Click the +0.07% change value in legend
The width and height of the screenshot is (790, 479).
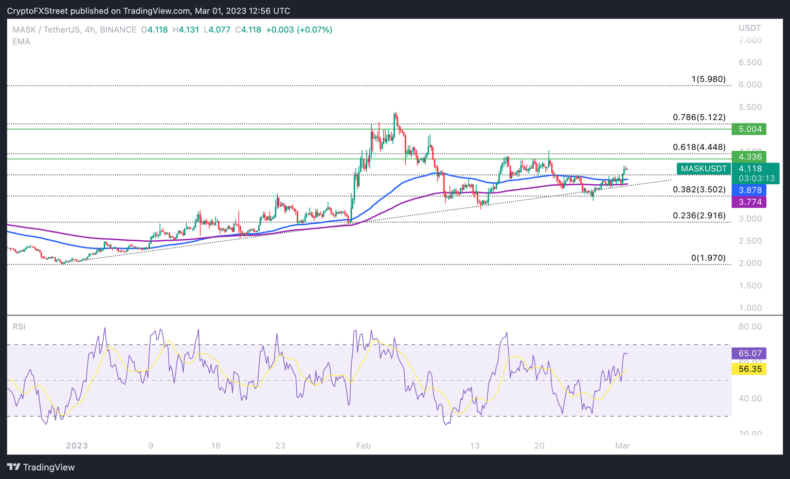314,30
